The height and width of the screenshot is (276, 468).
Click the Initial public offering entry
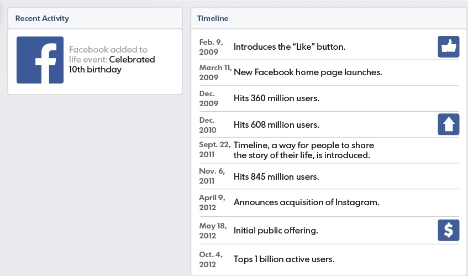[x=276, y=231]
